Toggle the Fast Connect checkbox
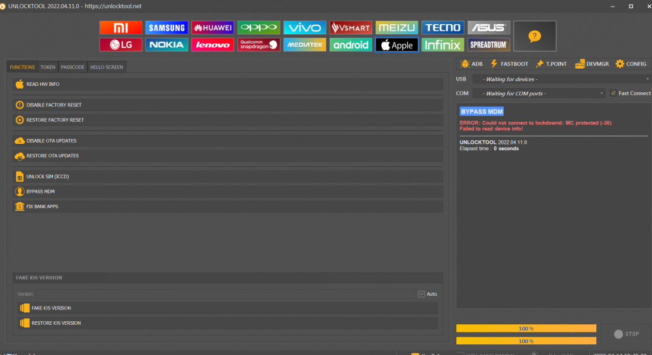 coord(613,93)
